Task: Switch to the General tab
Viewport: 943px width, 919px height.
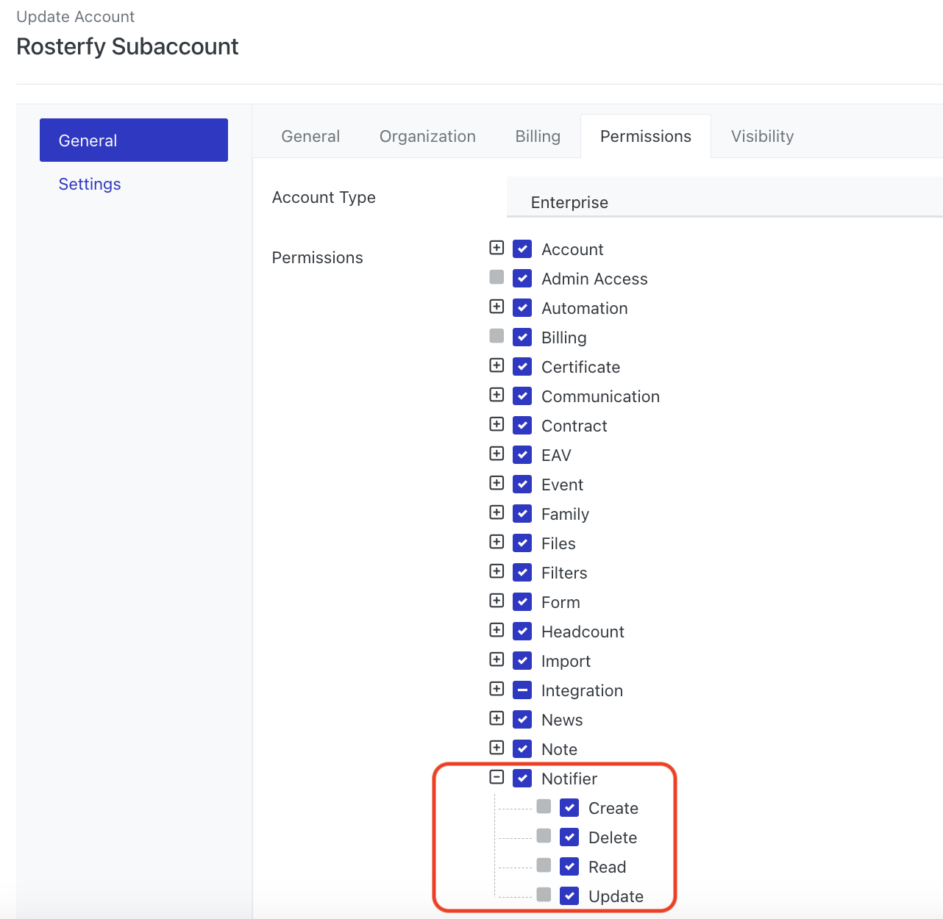Action: pyautogui.click(x=310, y=136)
